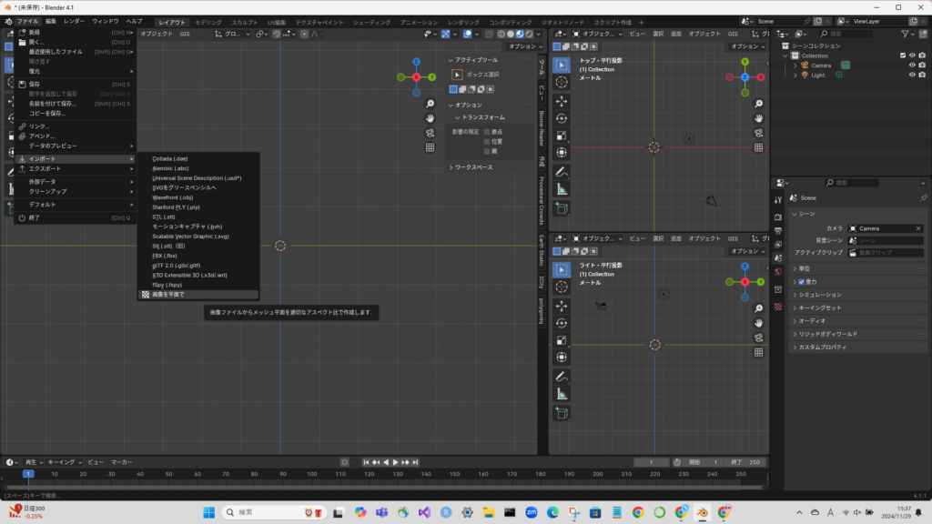Enable the 原点 (Origins) checkbox
This screenshot has height=524, width=932.
tap(487, 132)
